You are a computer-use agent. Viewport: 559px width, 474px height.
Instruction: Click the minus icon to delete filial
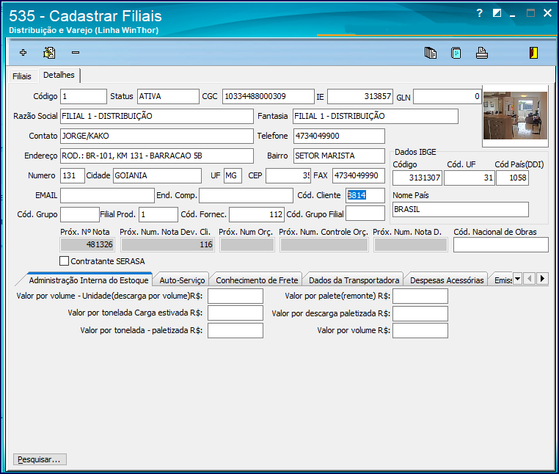pos(76,53)
